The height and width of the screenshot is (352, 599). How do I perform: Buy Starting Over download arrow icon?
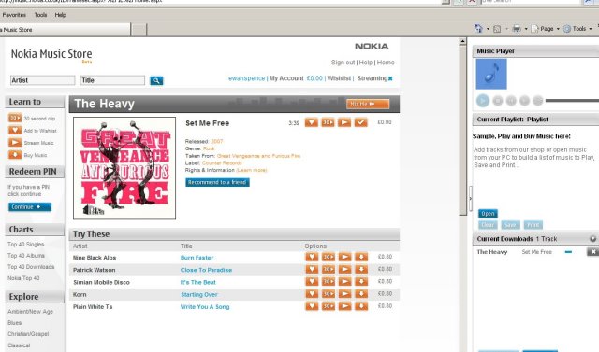(361, 294)
